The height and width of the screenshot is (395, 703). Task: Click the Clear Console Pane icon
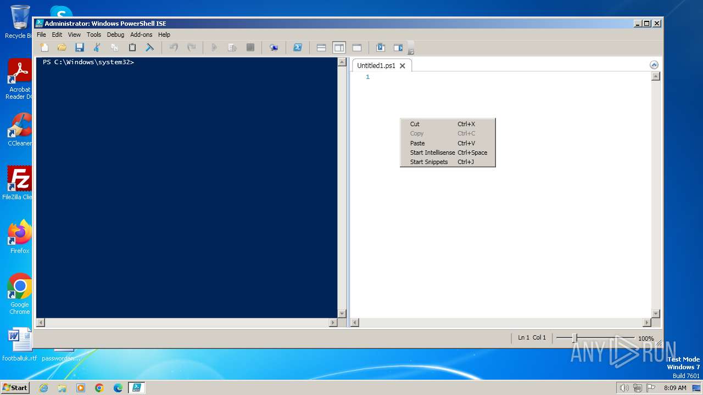pyautogui.click(x=149, y=48)
